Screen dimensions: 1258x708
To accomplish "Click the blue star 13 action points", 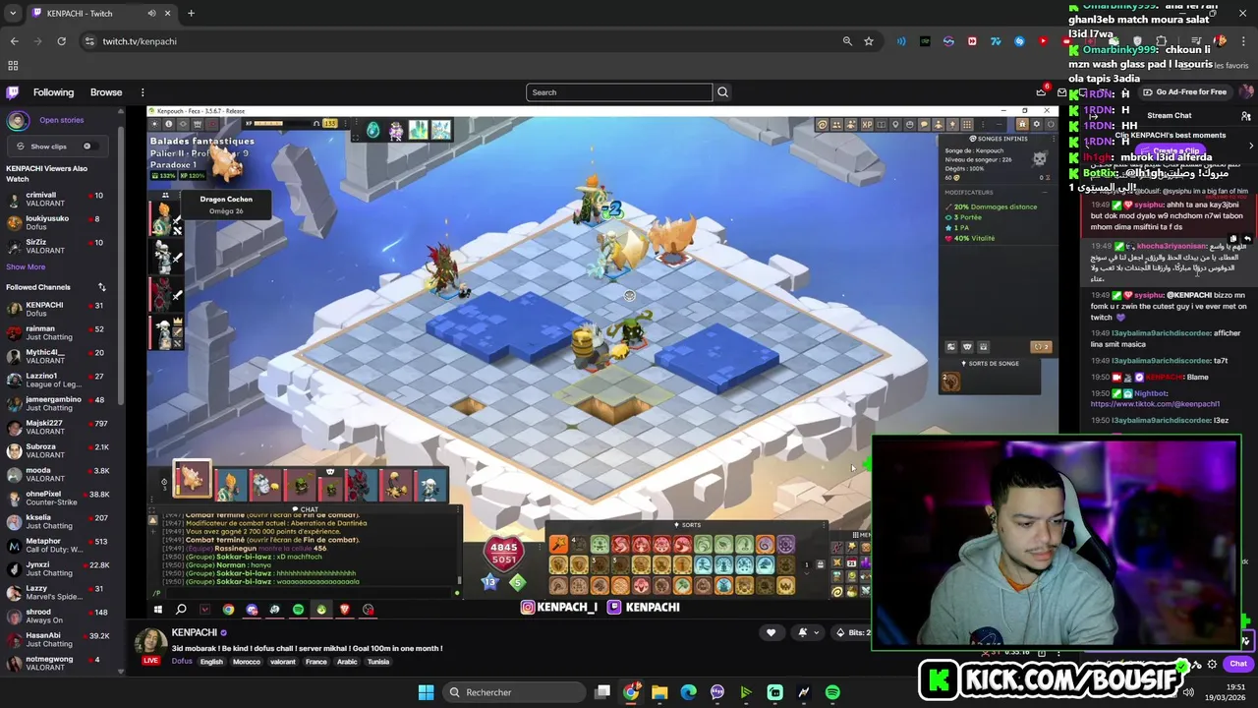I will (x=489, y=581).
